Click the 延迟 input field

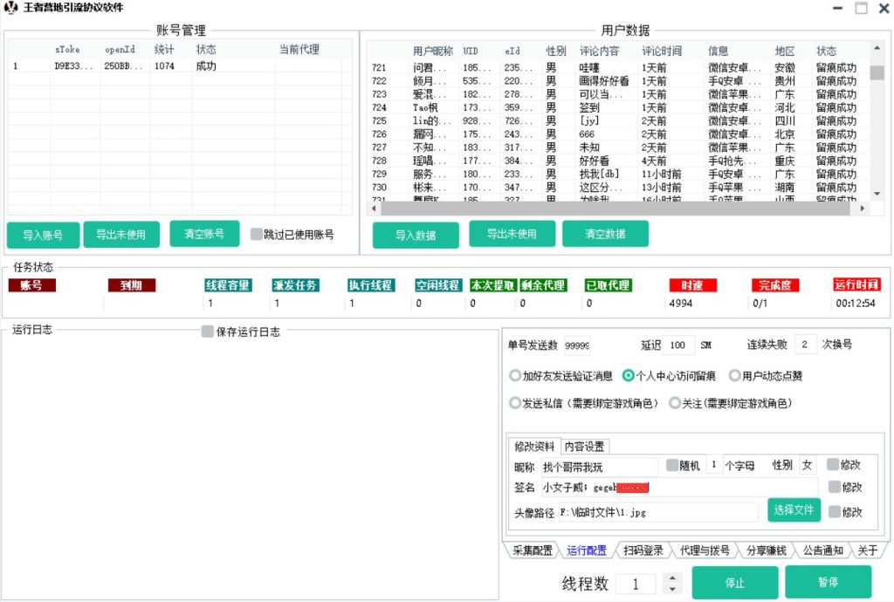(x=680, y=345)
